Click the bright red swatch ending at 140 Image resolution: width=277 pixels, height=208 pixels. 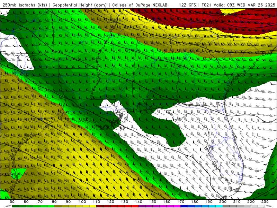[x=135, y=206]
